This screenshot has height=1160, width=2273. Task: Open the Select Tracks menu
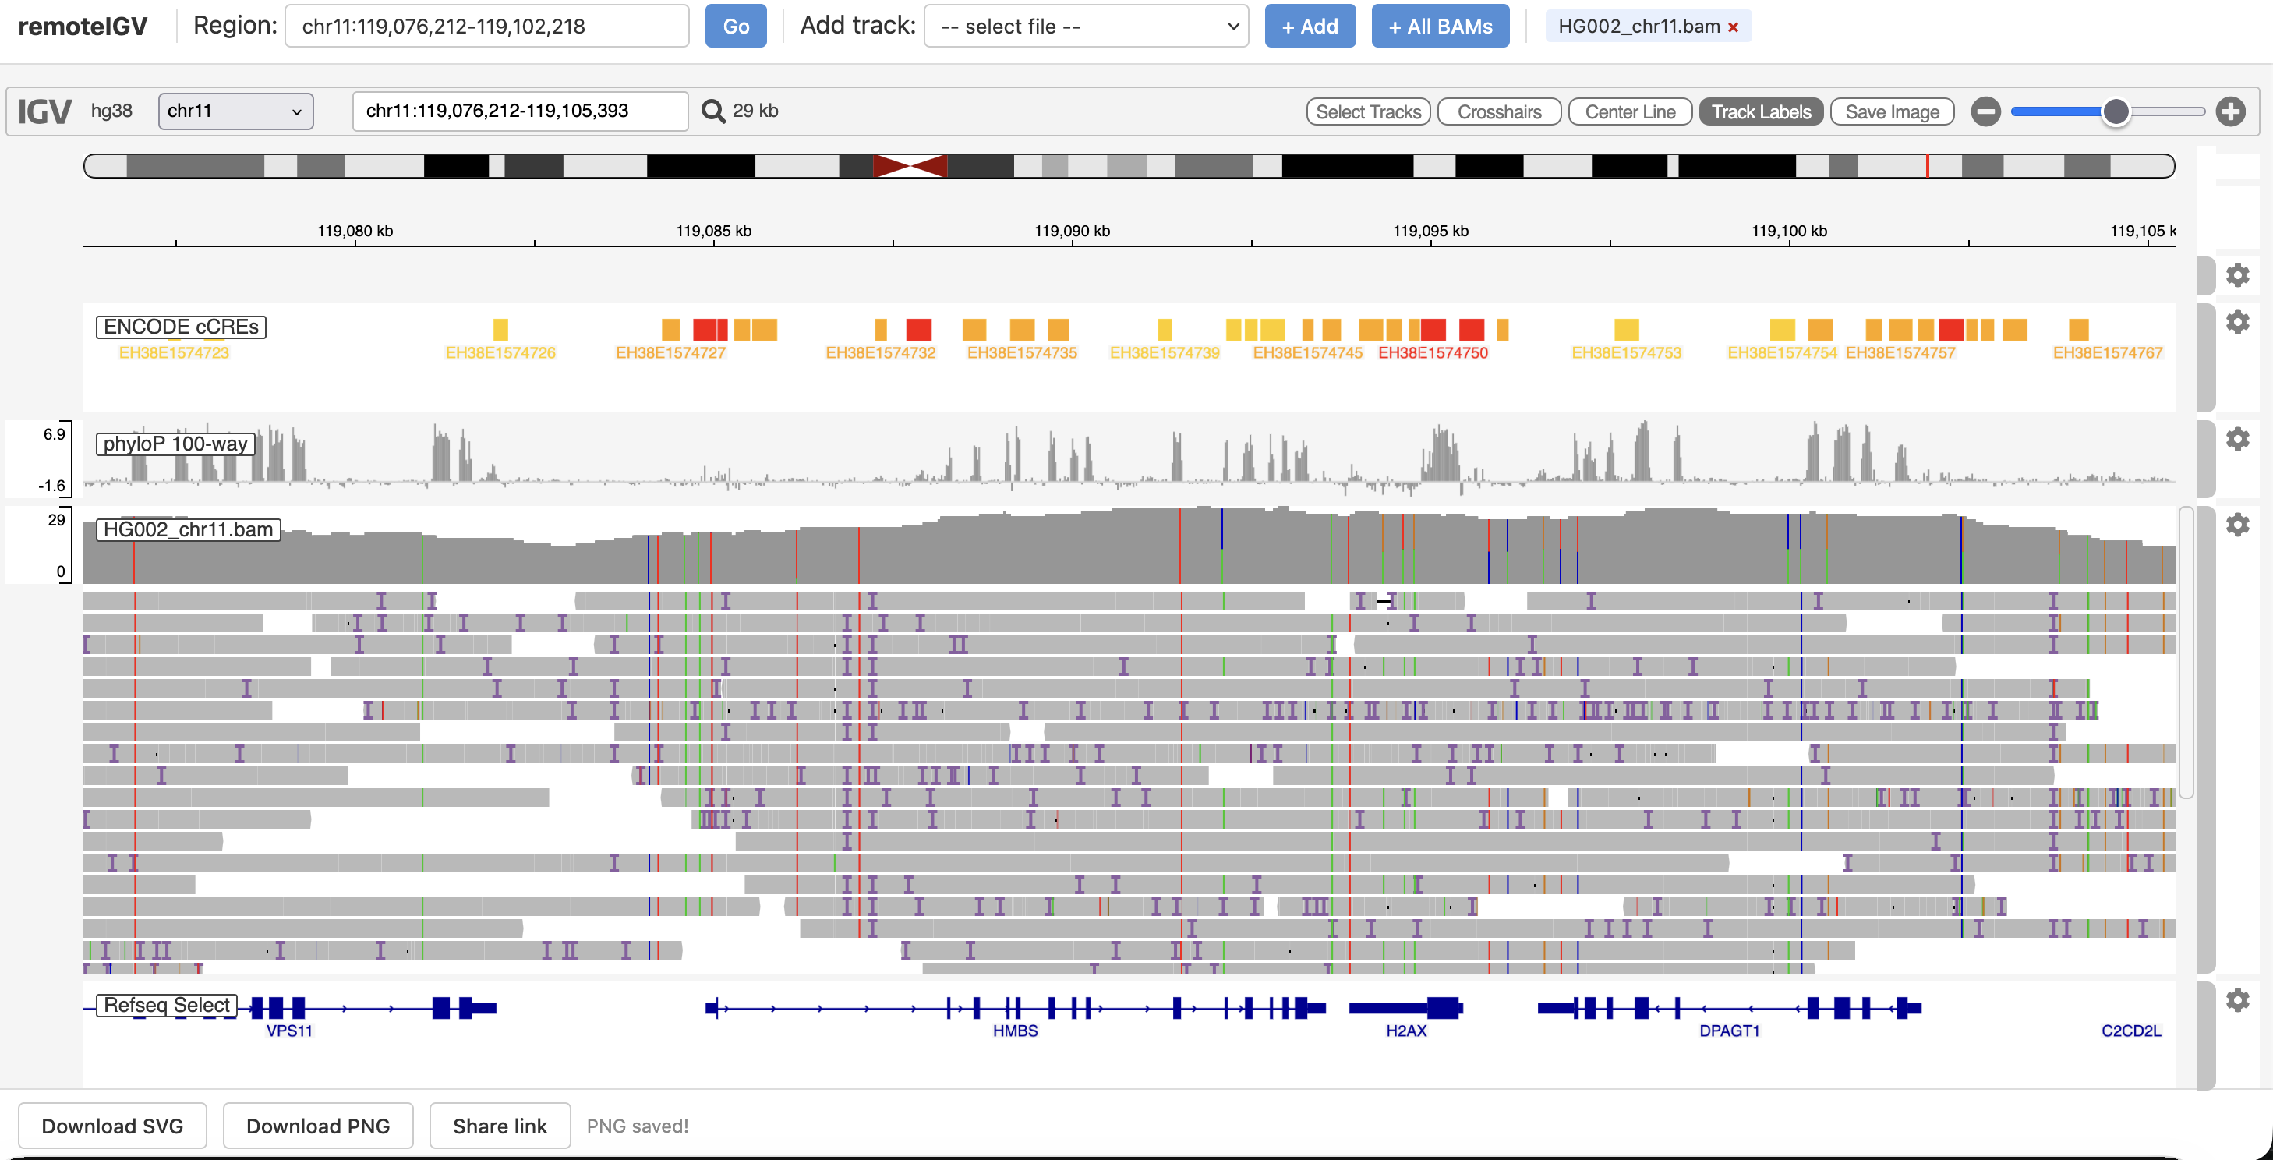[x=1369, y=112]
